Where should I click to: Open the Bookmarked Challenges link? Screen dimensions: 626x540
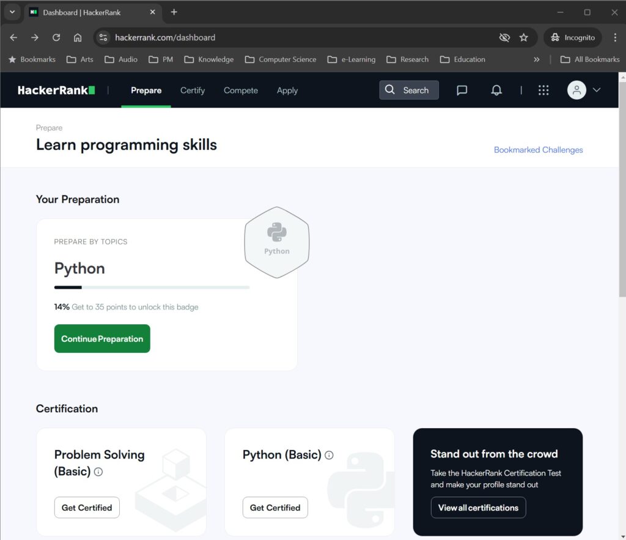point(538,150)
